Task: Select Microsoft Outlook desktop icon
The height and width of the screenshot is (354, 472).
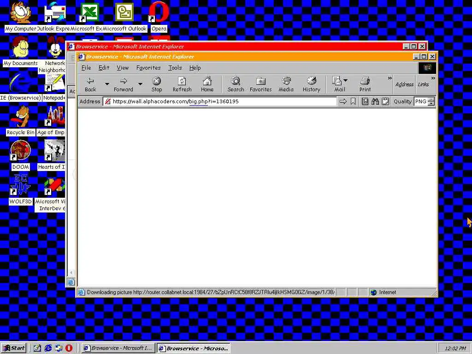Action: (124, 17)
